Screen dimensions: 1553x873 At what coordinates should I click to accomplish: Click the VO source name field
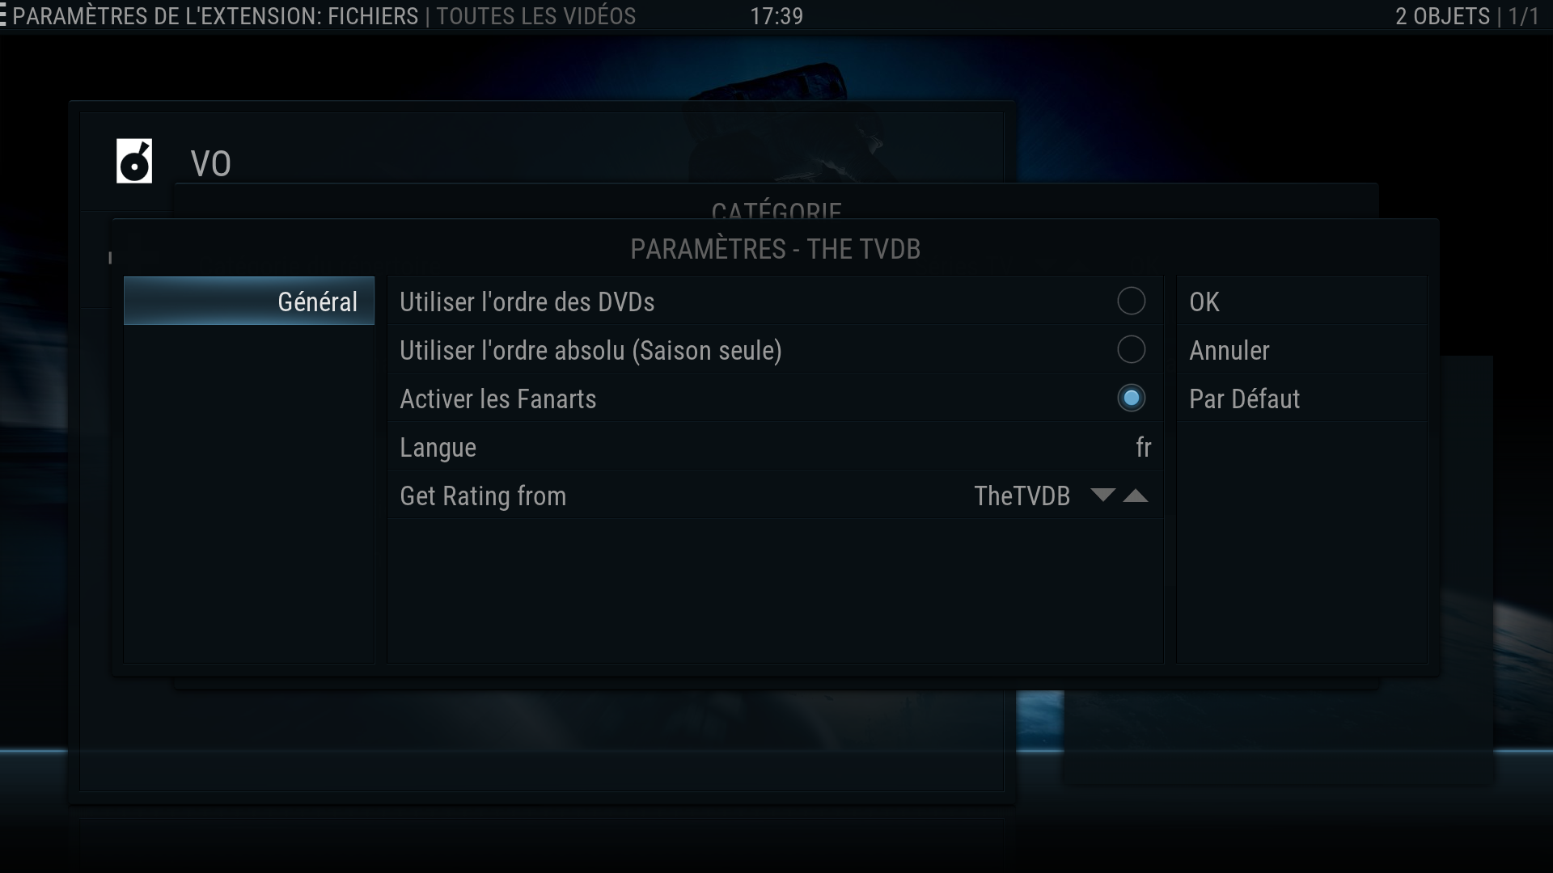210,163
